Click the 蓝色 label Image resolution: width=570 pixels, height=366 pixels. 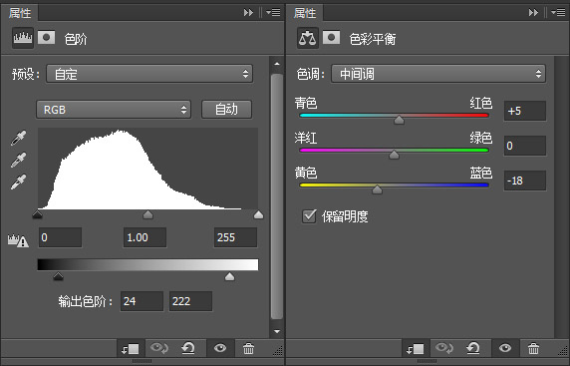point(481,173)
